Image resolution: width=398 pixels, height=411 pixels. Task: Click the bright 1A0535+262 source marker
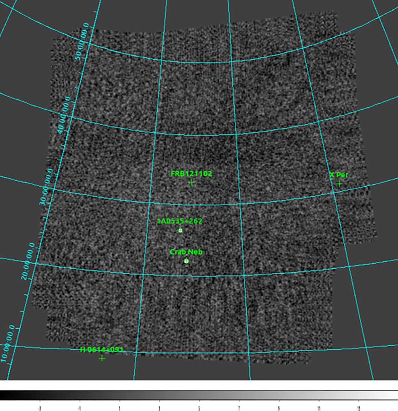click(x=180, y=230)
